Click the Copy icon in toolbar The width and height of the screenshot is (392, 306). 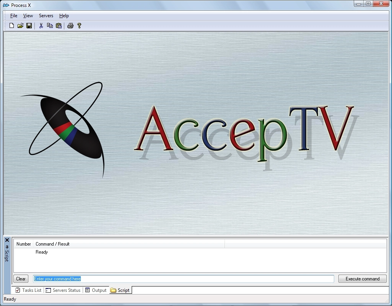coord(50,26)
